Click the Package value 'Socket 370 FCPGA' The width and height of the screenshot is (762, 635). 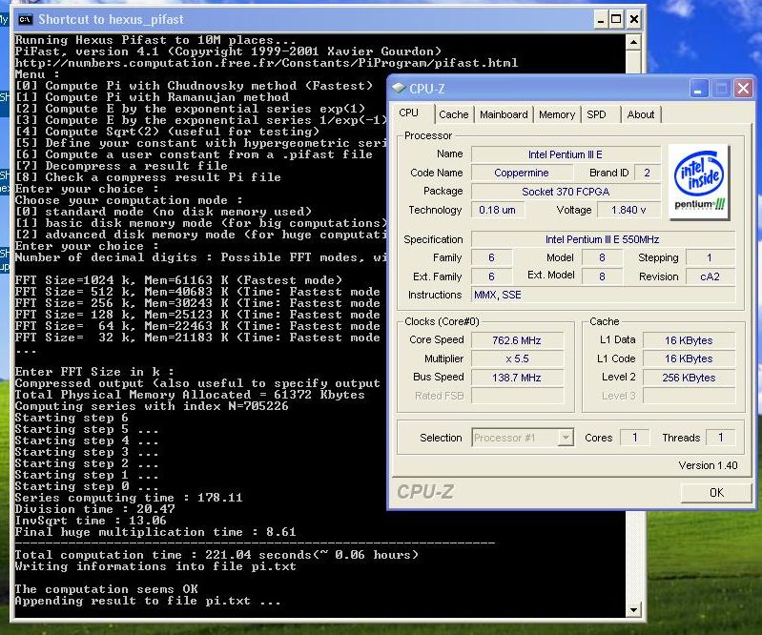[566, 192]
